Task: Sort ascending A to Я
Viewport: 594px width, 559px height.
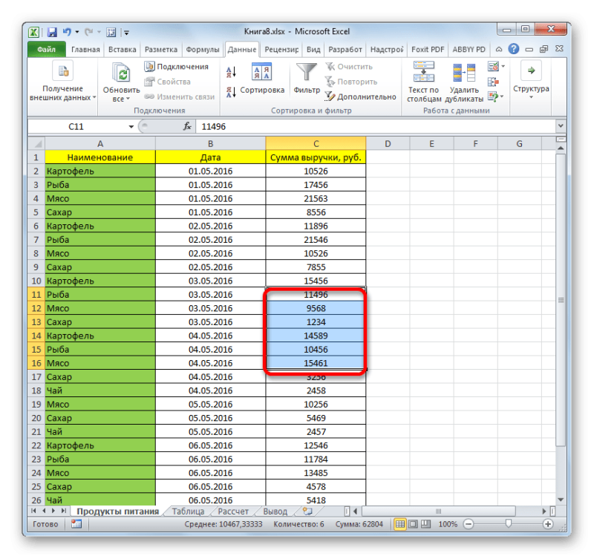Action: (232, 71)
